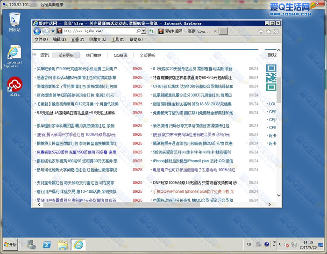The height and width of the screenshot is (254, 327).
Task: Open Server Manager from taskbar
Action: (x=31, y=245)
